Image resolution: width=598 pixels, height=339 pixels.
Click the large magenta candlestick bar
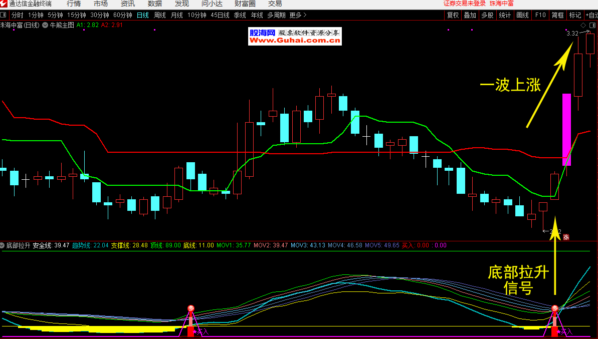[566, 129]
